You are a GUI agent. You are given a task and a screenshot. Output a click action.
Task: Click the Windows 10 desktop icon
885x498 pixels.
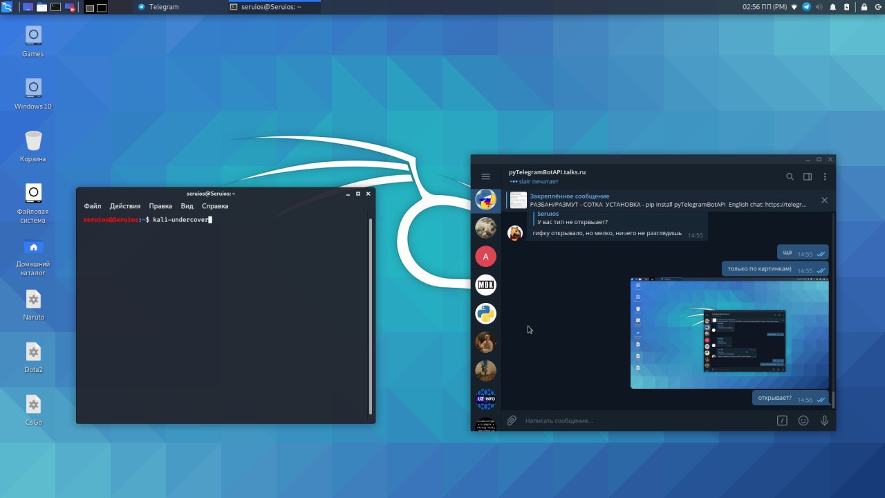[x=32, y=94]
